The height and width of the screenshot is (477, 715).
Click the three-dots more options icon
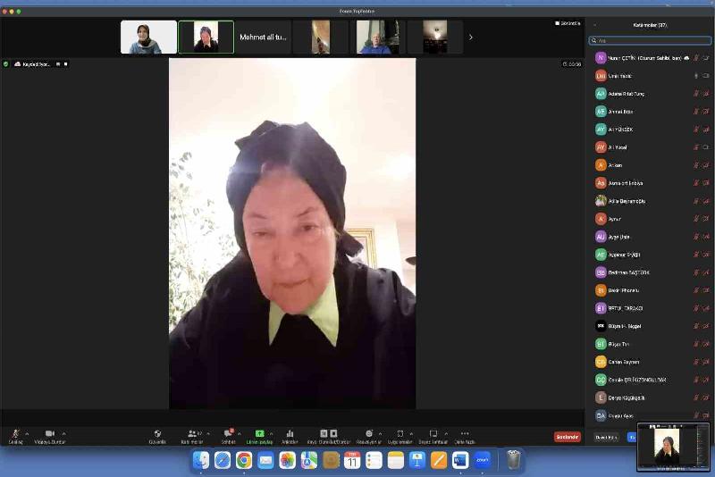[464, 433]
